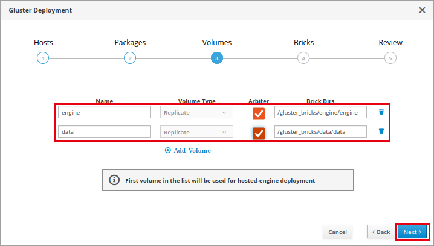Click the Review step label
The image size is (434, 246).
[x=390, y=43]
